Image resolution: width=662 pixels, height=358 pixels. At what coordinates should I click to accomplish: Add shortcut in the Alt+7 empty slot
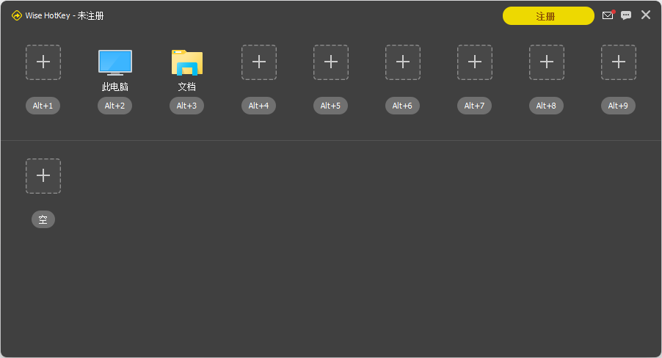pyautogui.click(x=475, y=62)
